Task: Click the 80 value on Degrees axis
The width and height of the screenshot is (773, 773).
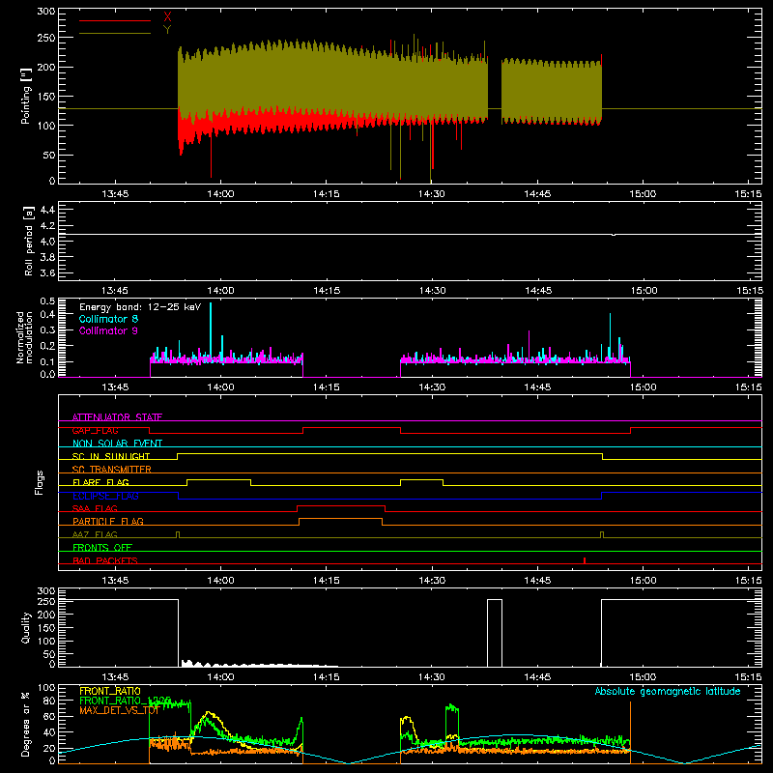Action: point(49,701)
